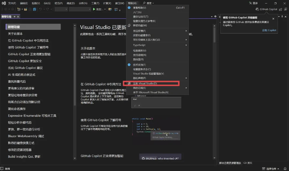Select Blazor WebAssembly 调试 in the list
This screenshot has width=289, height=171.
pos(26,136)
